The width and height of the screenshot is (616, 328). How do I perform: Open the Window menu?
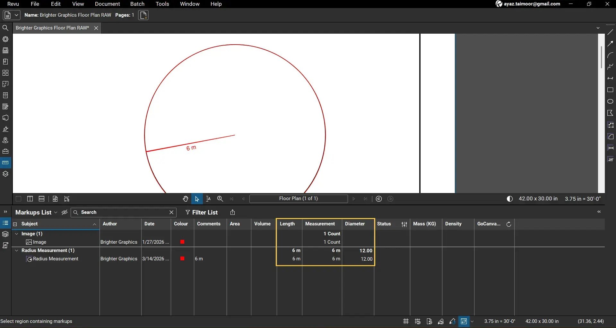(189, 4)
